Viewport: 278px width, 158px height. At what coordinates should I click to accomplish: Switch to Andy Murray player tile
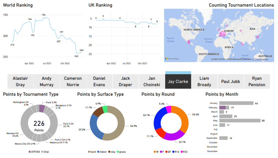tap(46, 81)
